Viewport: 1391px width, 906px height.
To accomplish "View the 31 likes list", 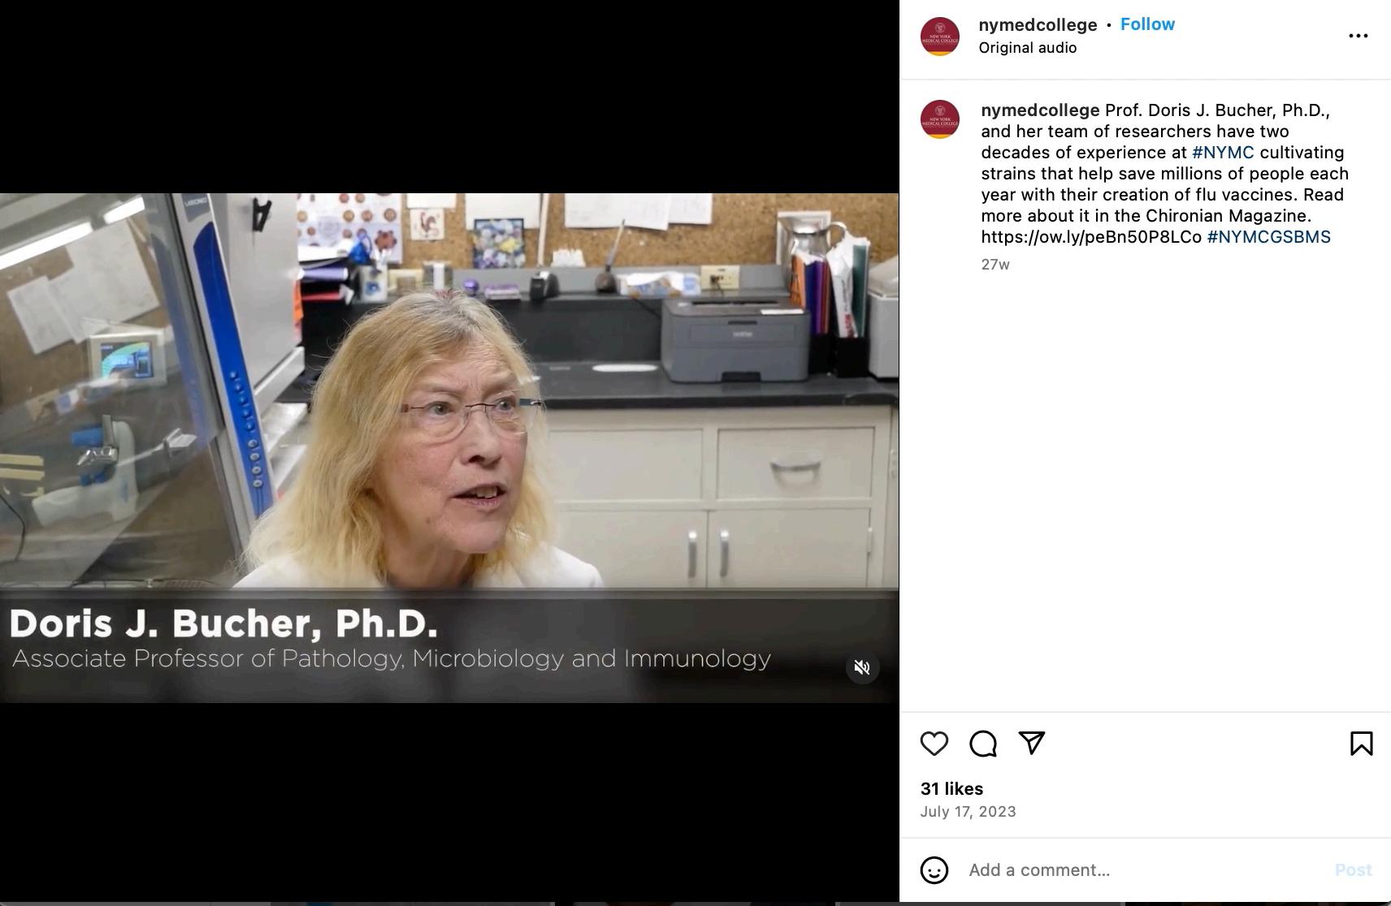I will (x=951, y=789).
